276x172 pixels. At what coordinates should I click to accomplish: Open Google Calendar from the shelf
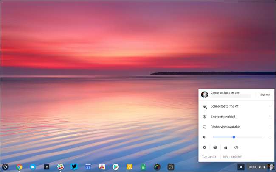click(x=88, y=167)
